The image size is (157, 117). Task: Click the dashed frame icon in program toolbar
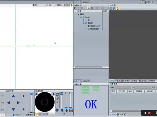[x=99, y=8]
